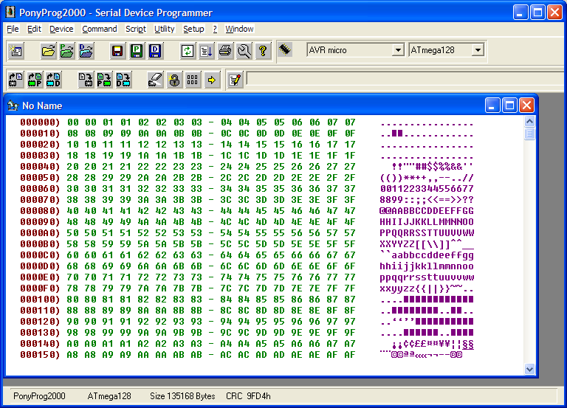Viewport: 567px width, 408px height.
Task: Click the Write Device icon
Action: (86, 80)
